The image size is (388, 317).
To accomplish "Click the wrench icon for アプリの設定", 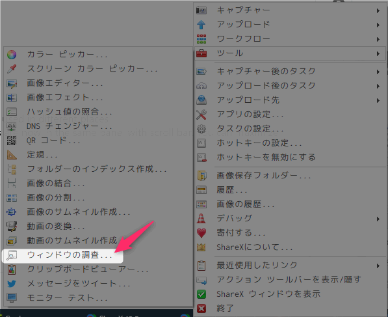I will tap(201, 115).
